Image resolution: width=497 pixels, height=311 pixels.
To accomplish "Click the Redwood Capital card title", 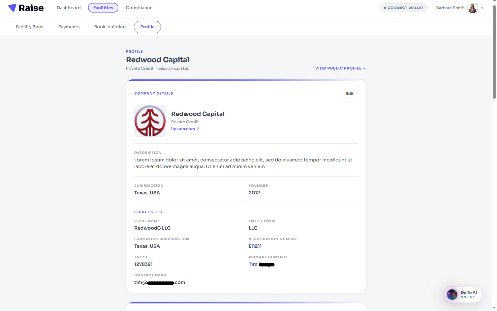I will (198, 114).
